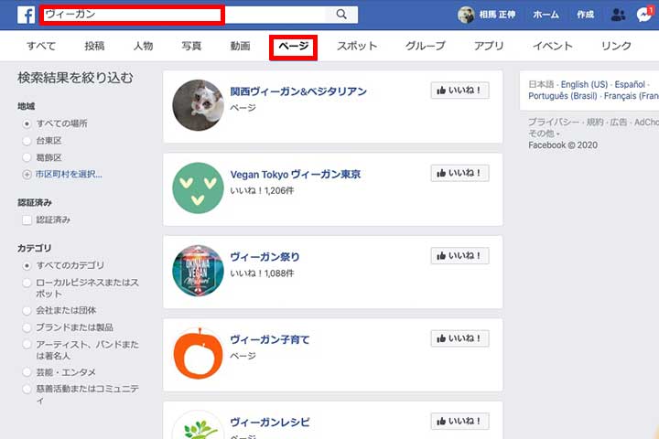Viewport: 659px width, 439px height.
Task: Select 葛飾区 region radio button
Action: click(x=27, y=157)
